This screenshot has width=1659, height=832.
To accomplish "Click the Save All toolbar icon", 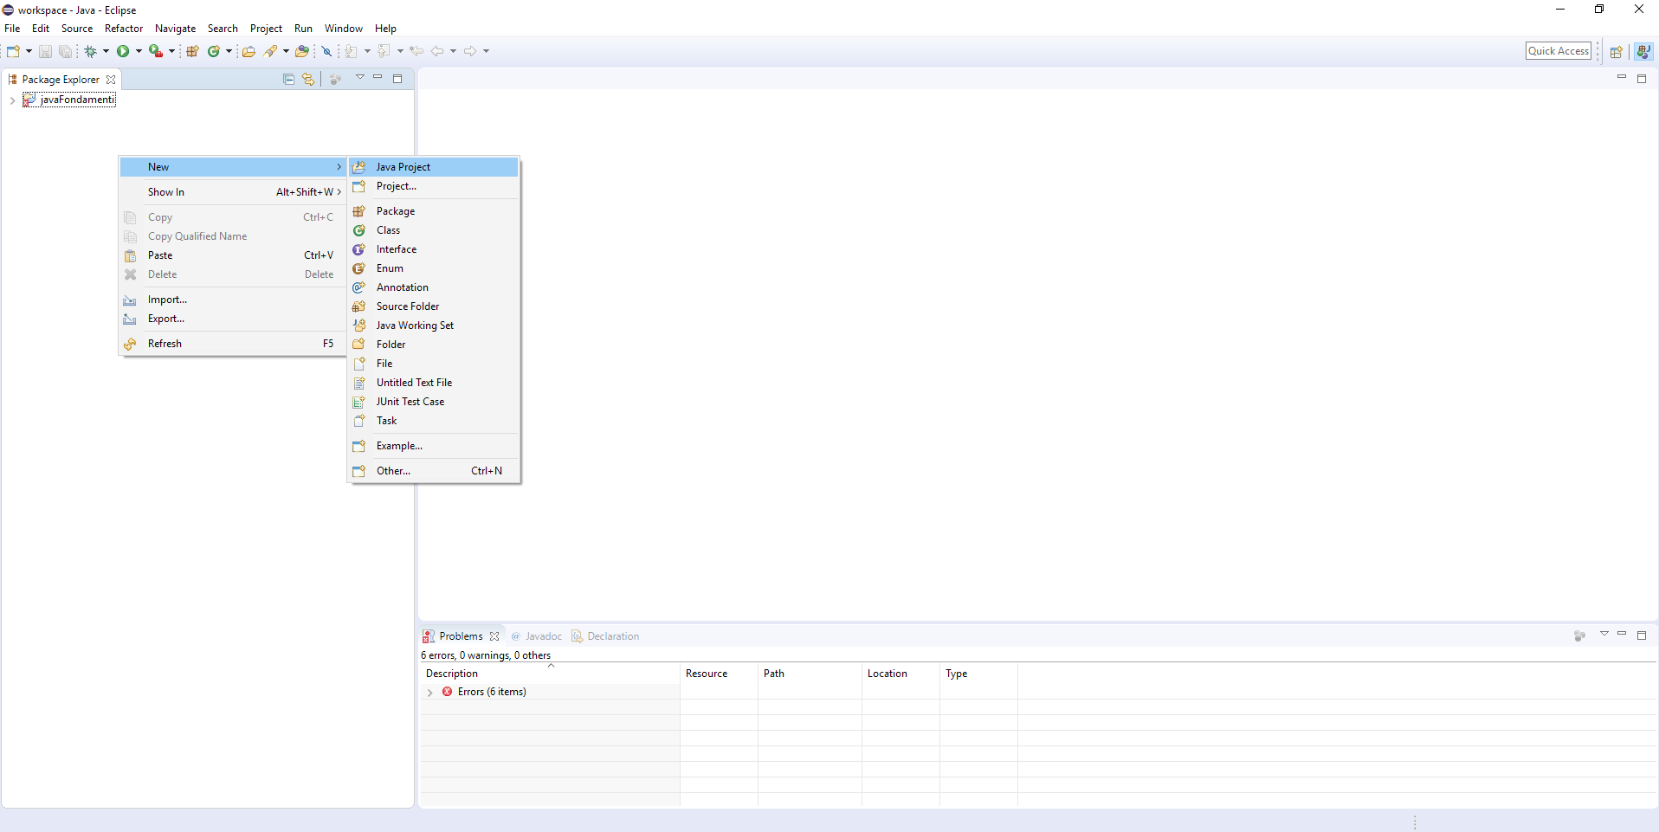I will [65, 51].
